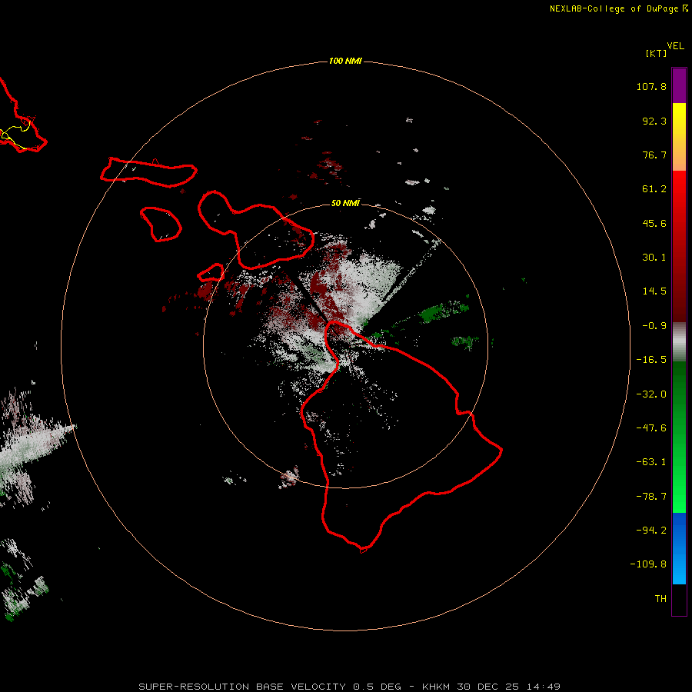The width and height of the screenshot is (692, 692).
Task: Select the -109.8 velocity scale value
Action: click(x=648, y=564)
